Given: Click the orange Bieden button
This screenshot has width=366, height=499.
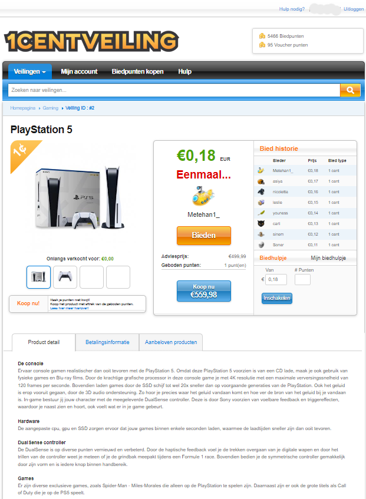Looking at the screenshot, I should point(204,236).
